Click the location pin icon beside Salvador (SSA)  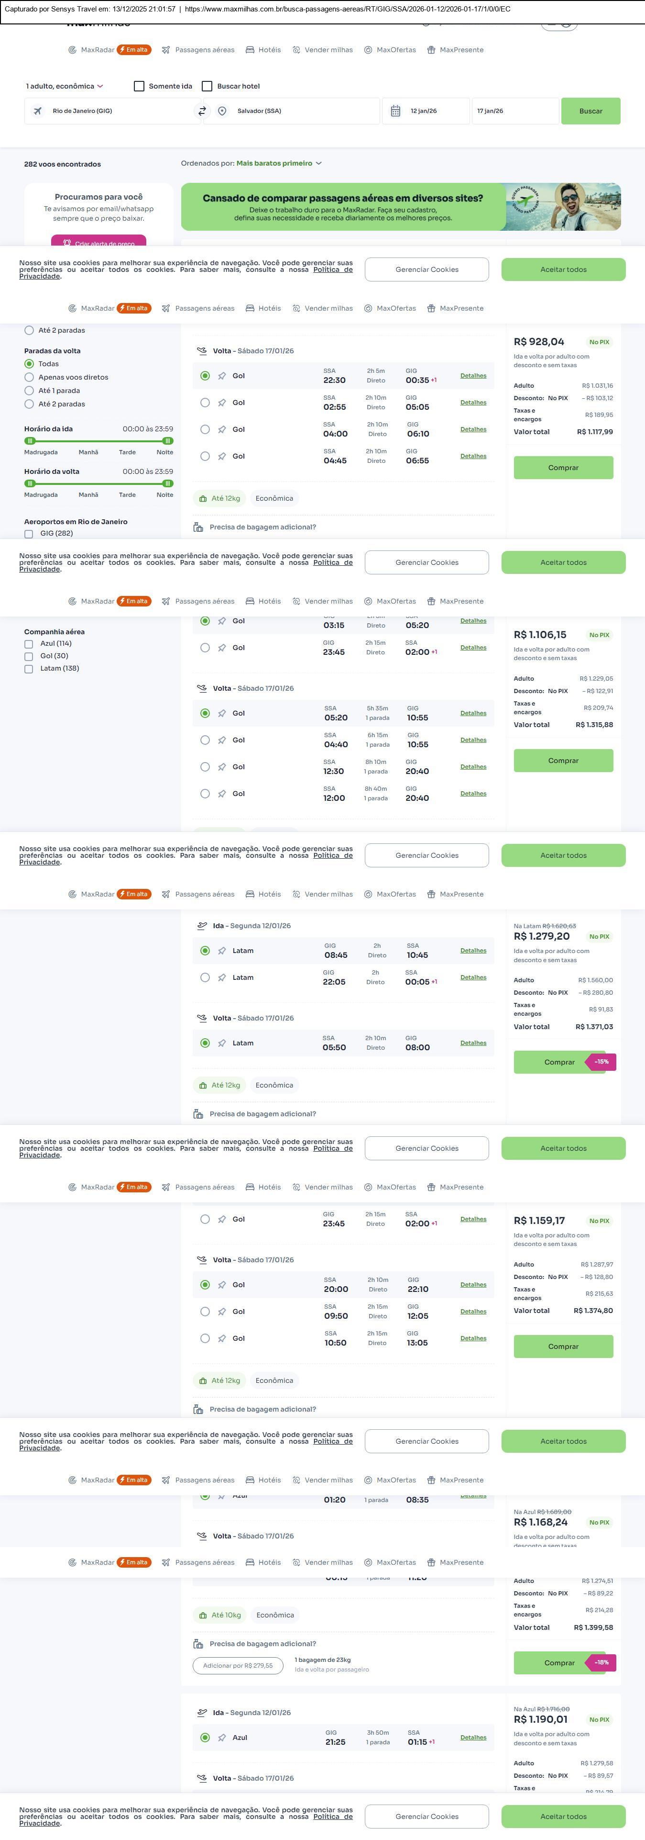[x=223, y=112]
